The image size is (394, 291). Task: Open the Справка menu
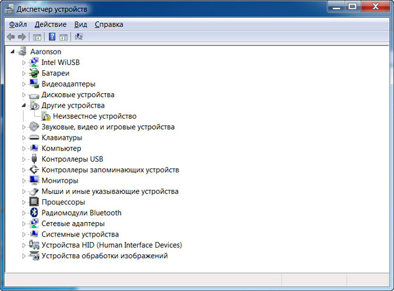click(108, 24)
